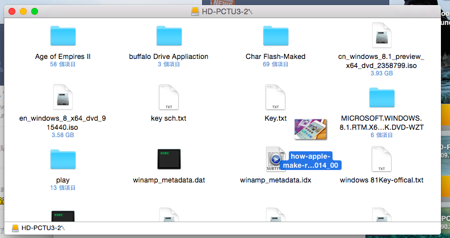Click the Key.txt file name
Screen dimensions: 450x238
point(276,118)
